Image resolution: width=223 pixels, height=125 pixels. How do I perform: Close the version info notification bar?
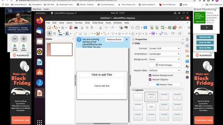pos(127,40)
